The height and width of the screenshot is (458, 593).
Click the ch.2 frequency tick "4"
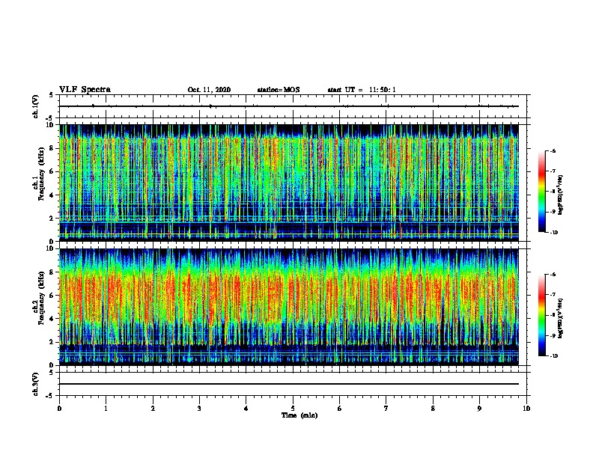[52, 319]
